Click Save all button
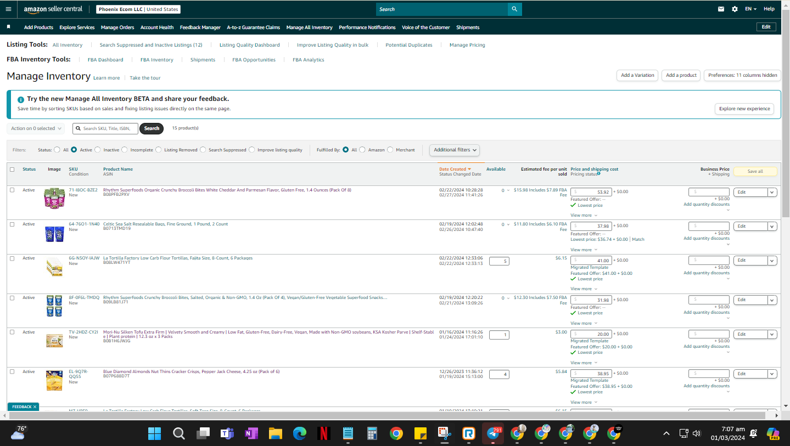This screenshot has width=790, height=446. 755,171
